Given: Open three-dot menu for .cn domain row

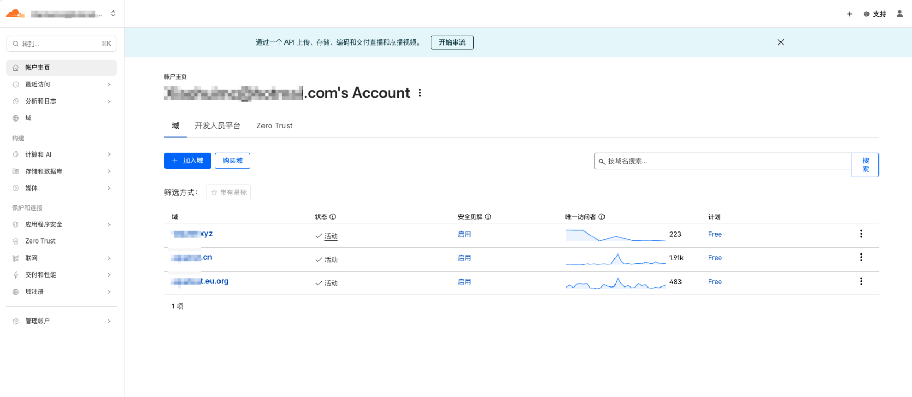Looking at the screenshot, I should 861,258.
